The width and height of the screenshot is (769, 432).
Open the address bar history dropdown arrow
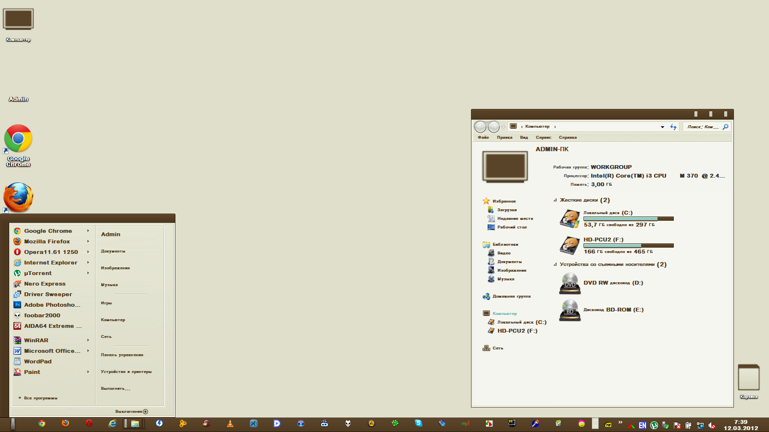coord(662,127)
